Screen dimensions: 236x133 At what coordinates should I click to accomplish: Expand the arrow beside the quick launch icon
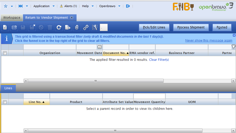[x=27, y=6]
